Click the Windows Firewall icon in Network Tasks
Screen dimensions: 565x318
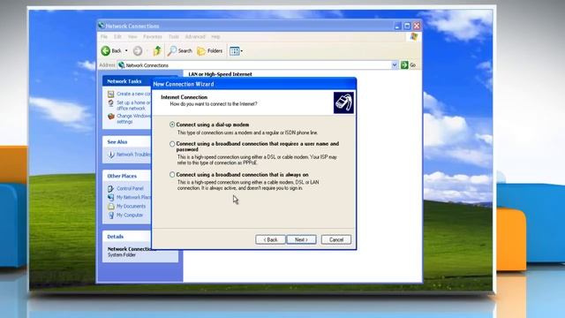111,116
